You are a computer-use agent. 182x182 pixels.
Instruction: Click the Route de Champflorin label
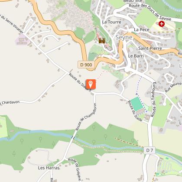(86, 117)
